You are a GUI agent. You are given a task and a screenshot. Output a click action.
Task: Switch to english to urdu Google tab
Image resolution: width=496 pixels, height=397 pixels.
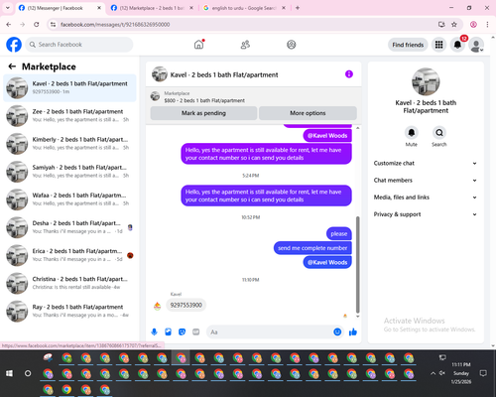tap(244, 8)
